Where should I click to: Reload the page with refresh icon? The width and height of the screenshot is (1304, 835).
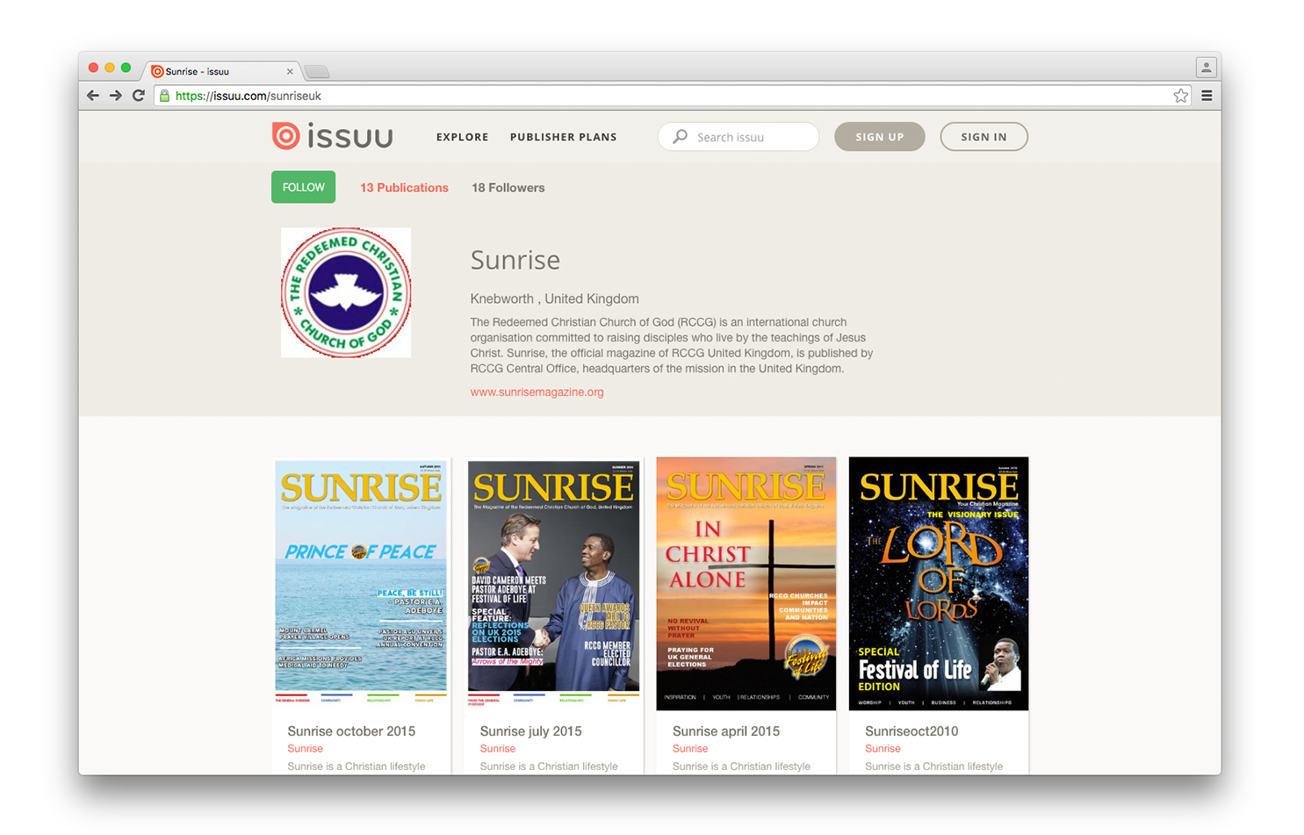click(138, 96)
